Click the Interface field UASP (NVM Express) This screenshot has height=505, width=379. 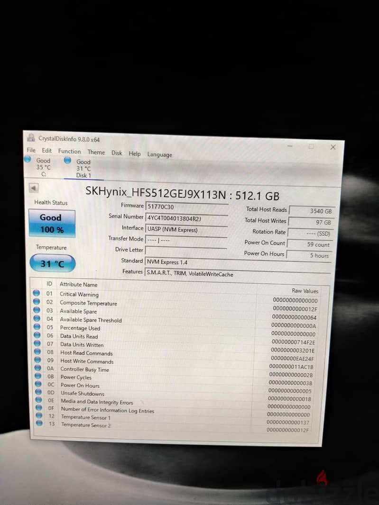[x=186, y=230]
